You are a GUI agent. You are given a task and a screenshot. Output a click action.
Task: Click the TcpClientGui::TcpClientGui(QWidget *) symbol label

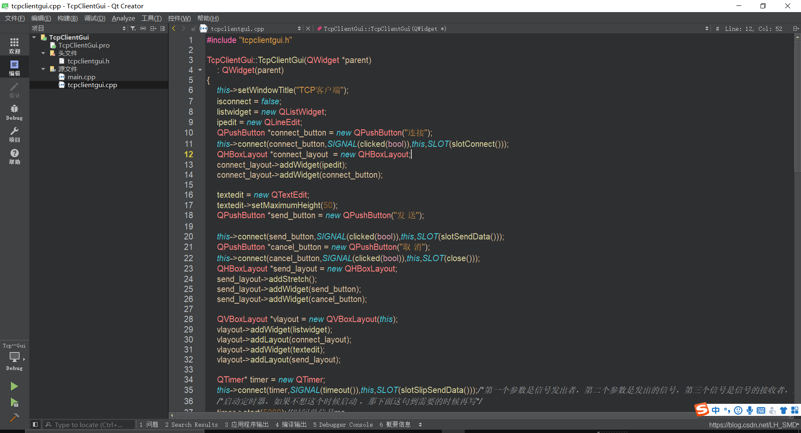tap(385, 28)
